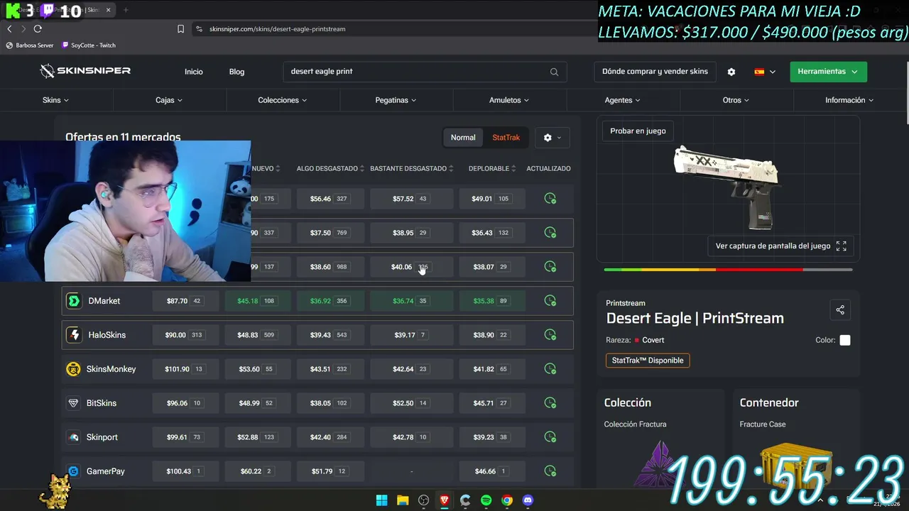Click updated clock icon in SkinsMonkey row
Image resolution: width=909 pixels, height=511 pixels.
point(550,369)
